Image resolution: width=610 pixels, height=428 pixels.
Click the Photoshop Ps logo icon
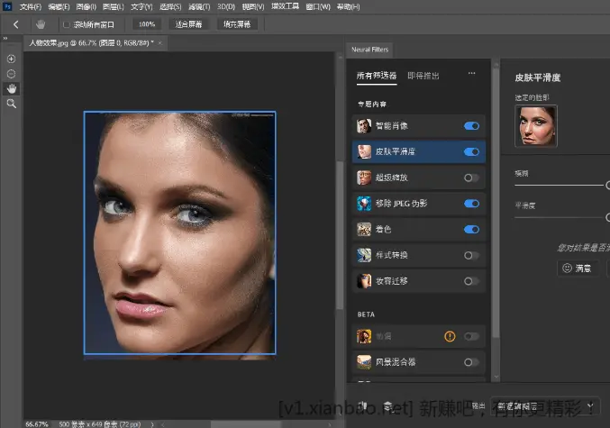pyautogui.click(x=7, y=6)
